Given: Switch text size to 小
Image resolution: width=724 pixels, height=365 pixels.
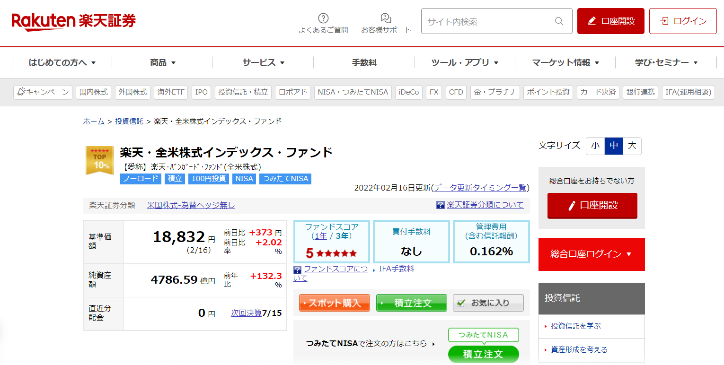Looking at the screenshot, I should (x=595, y=146).
